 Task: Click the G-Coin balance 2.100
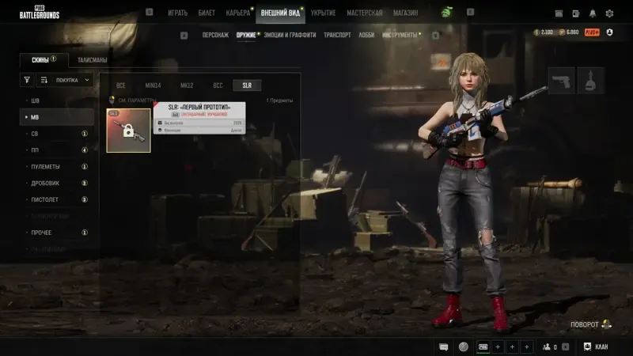(544, 32)
